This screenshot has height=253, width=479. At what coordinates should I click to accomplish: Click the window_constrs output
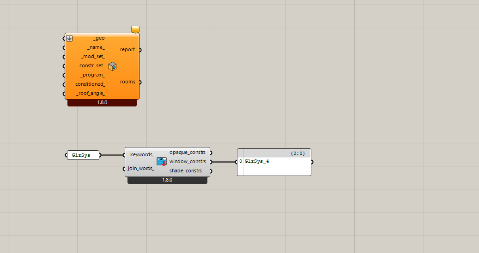pyautogui.click(x=188, y=162)
